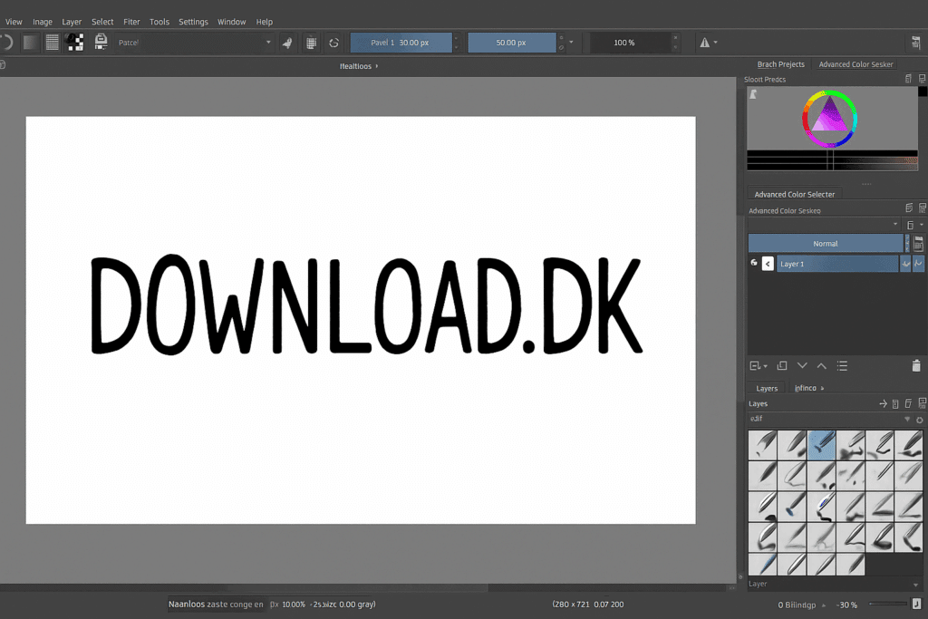The width and height of the screenshot is (928, 619).
Task: Collapse Layer 1 using its arrow toggle
Action: tap(767, 263)
